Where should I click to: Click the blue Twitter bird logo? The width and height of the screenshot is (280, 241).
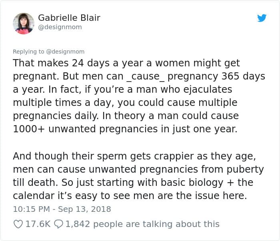point(262,18)
